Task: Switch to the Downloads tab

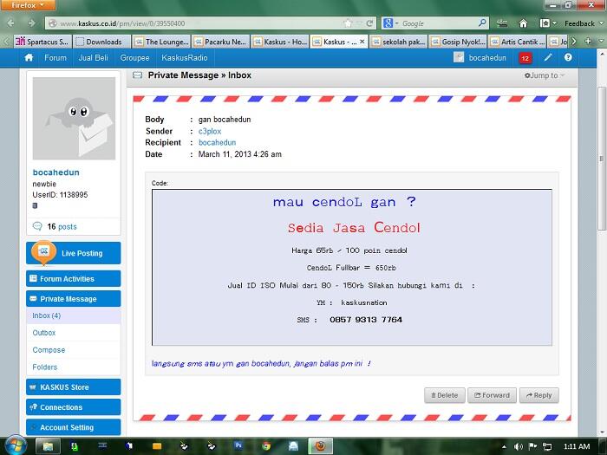Action: tap(101, 42)
